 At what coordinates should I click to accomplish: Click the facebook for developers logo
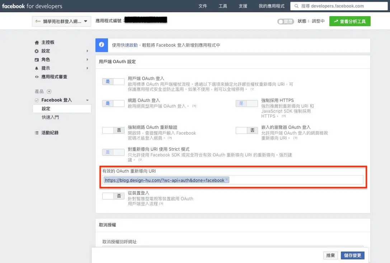32,6
